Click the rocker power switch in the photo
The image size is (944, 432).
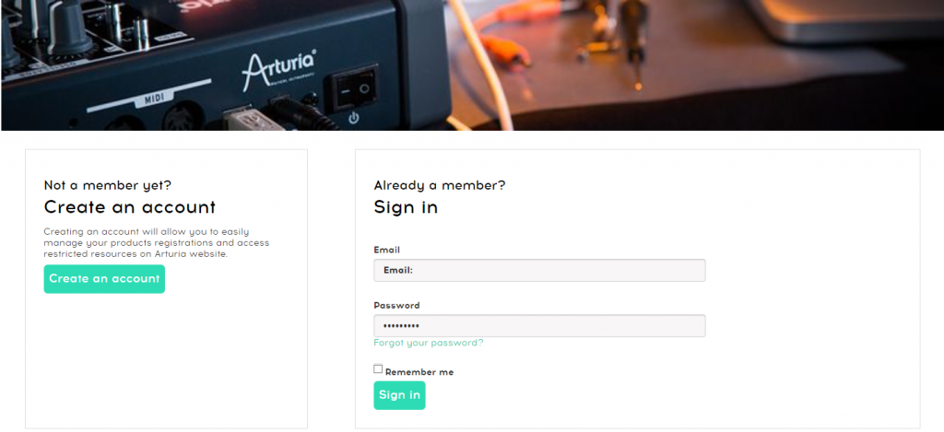coord(354,88)
